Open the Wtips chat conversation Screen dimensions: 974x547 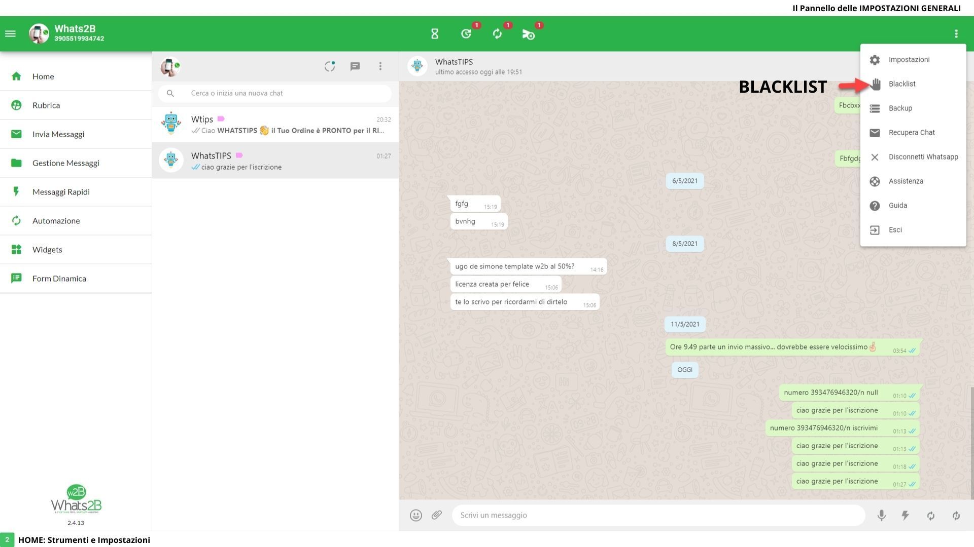(275, 125)
